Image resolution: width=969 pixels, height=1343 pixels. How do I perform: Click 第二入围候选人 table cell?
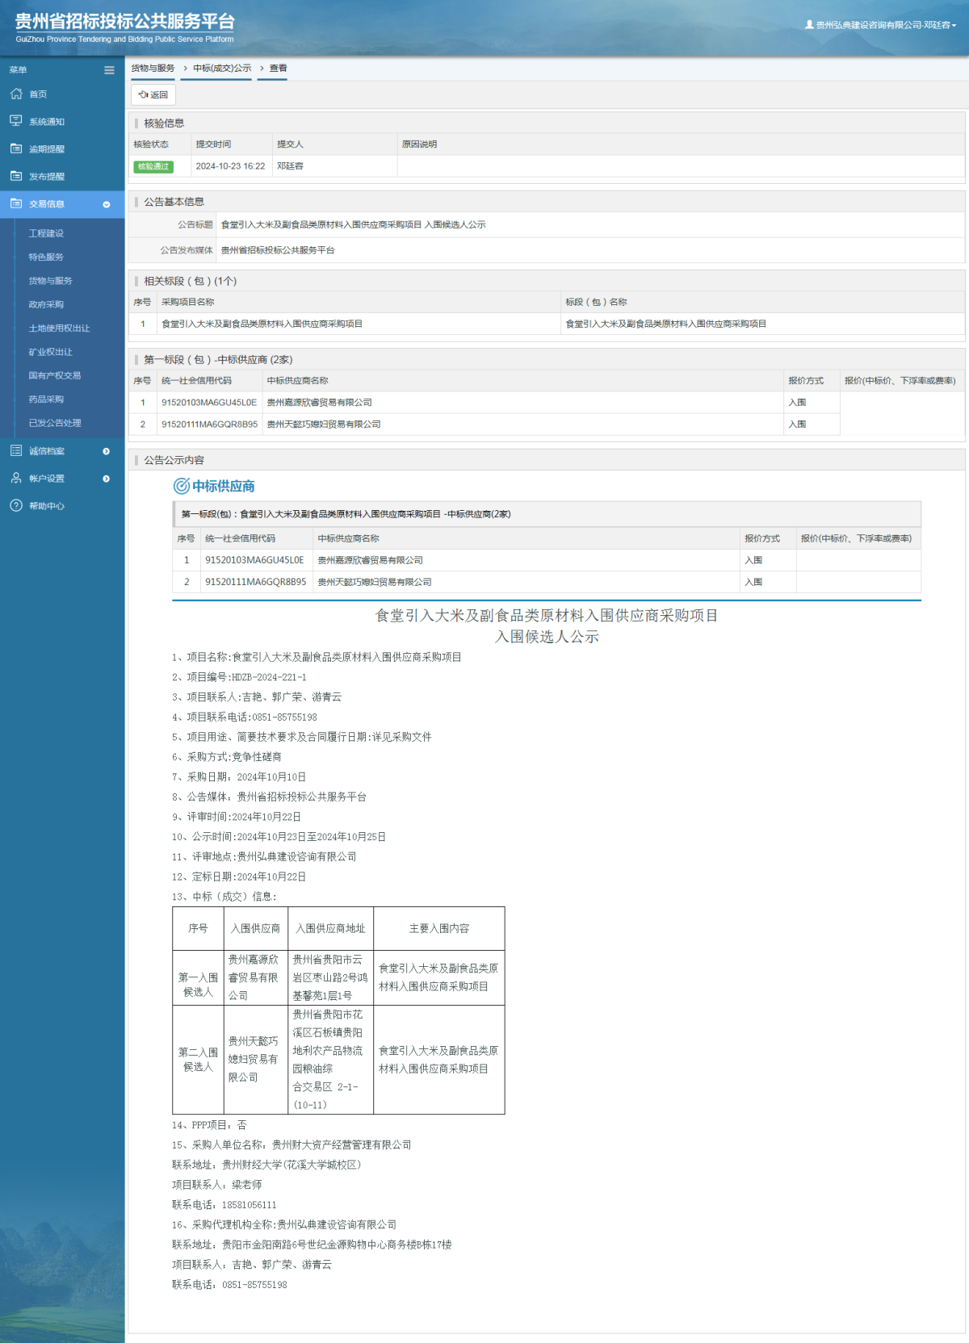coord(198,1060)
